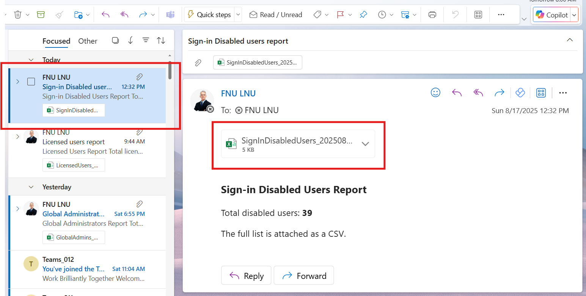Viewport: 586px width, 296px height.
Task: Select the Focused tab
Action: click(56, 41)
